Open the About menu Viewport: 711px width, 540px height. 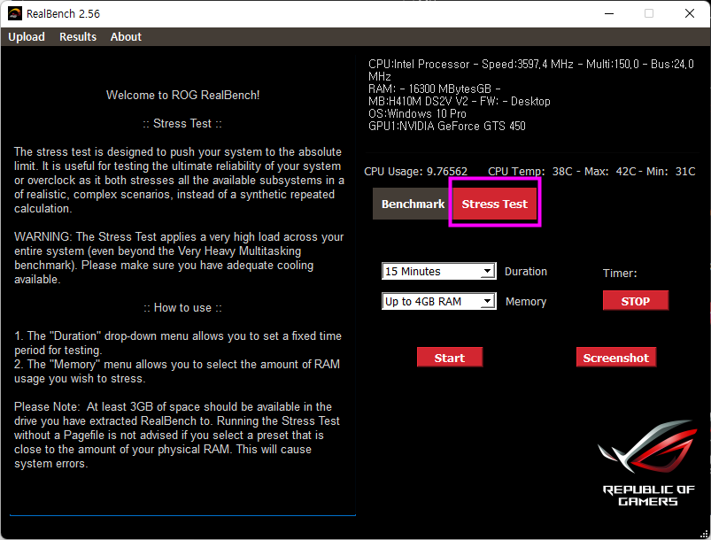point(126,36)
